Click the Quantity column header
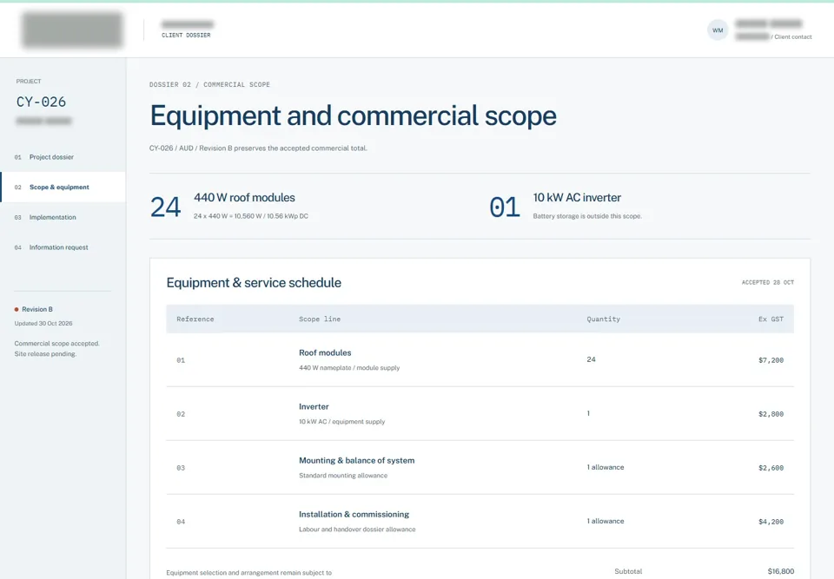 coord(603,319)
